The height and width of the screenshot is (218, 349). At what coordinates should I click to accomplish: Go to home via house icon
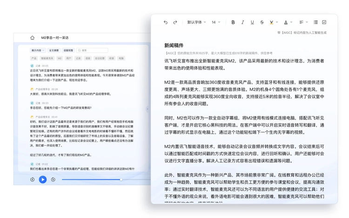pyautogui.click(x=32, y=38)
